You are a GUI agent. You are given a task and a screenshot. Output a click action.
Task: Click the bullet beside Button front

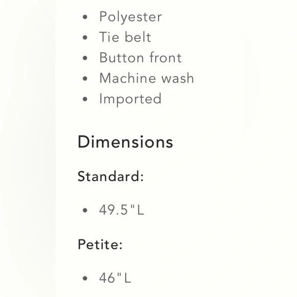tap(85, 58)
